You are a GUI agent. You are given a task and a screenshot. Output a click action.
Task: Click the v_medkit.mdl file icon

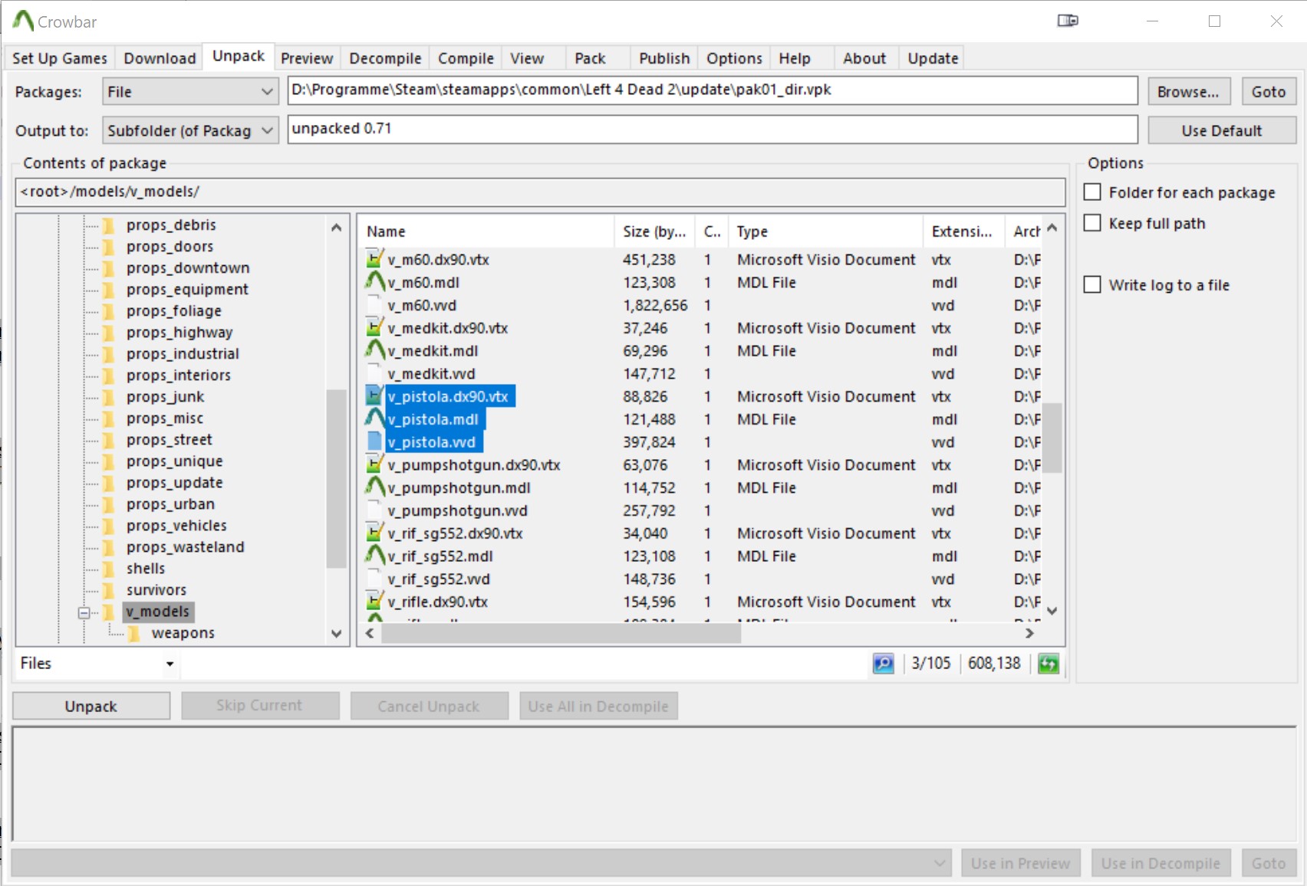[x=374, y=350]
